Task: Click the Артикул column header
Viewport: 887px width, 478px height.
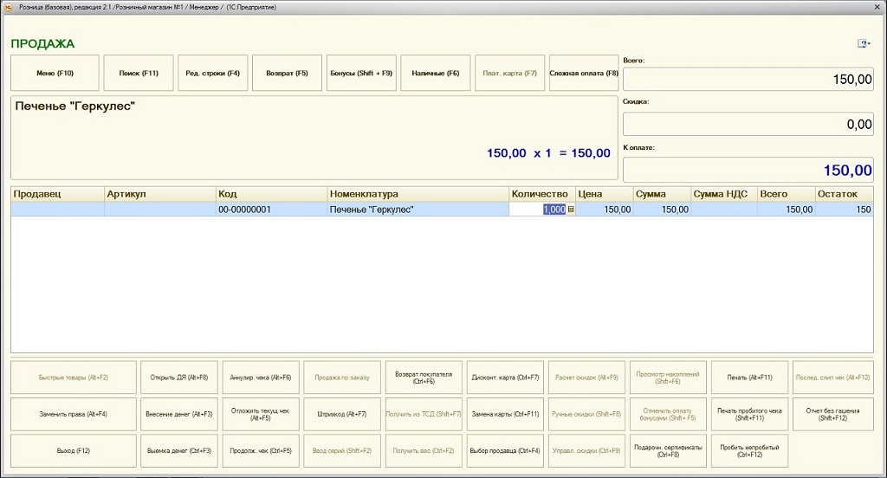Action: (x=160, y=194)
